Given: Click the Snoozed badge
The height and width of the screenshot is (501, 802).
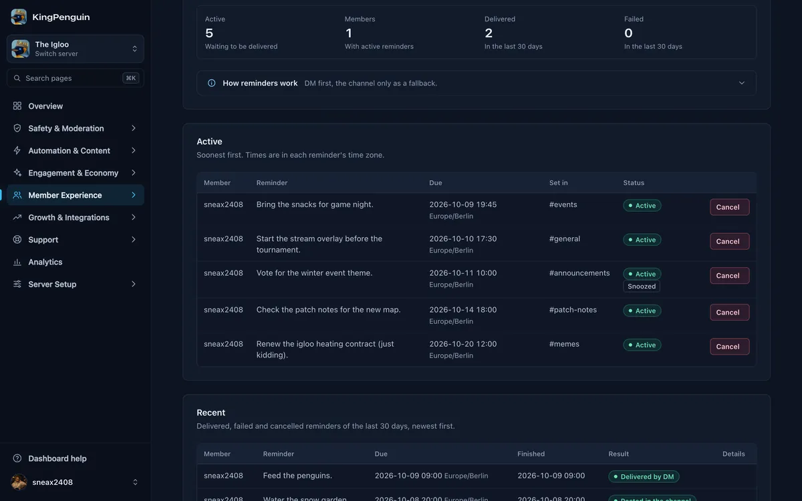Looking at the screenshot, I should pos(642,287).
